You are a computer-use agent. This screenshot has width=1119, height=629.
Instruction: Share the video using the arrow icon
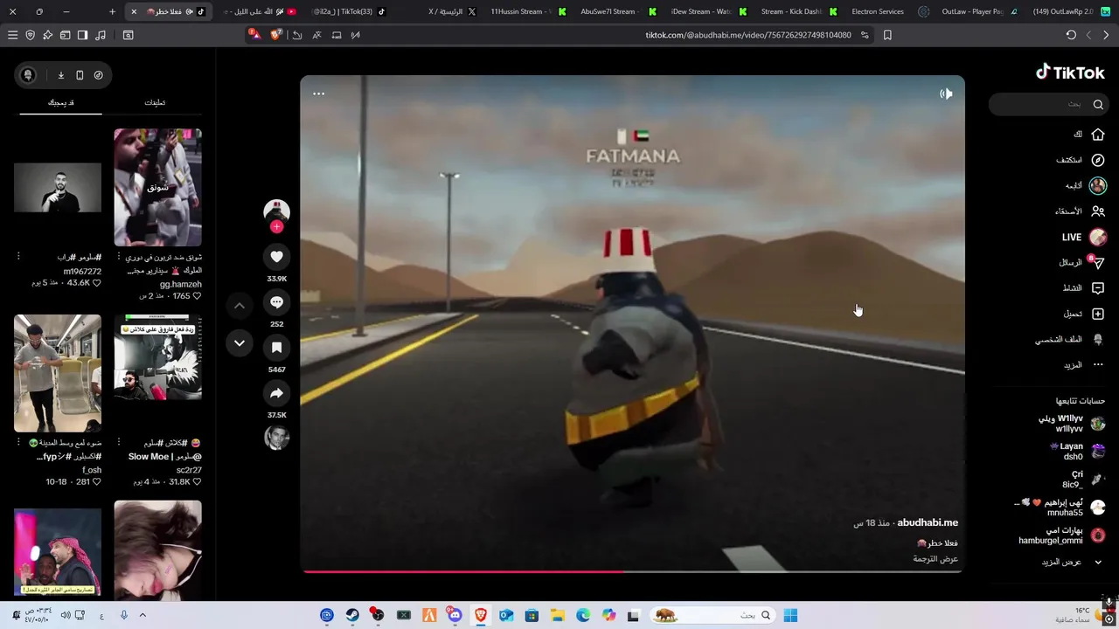(276, 393)
